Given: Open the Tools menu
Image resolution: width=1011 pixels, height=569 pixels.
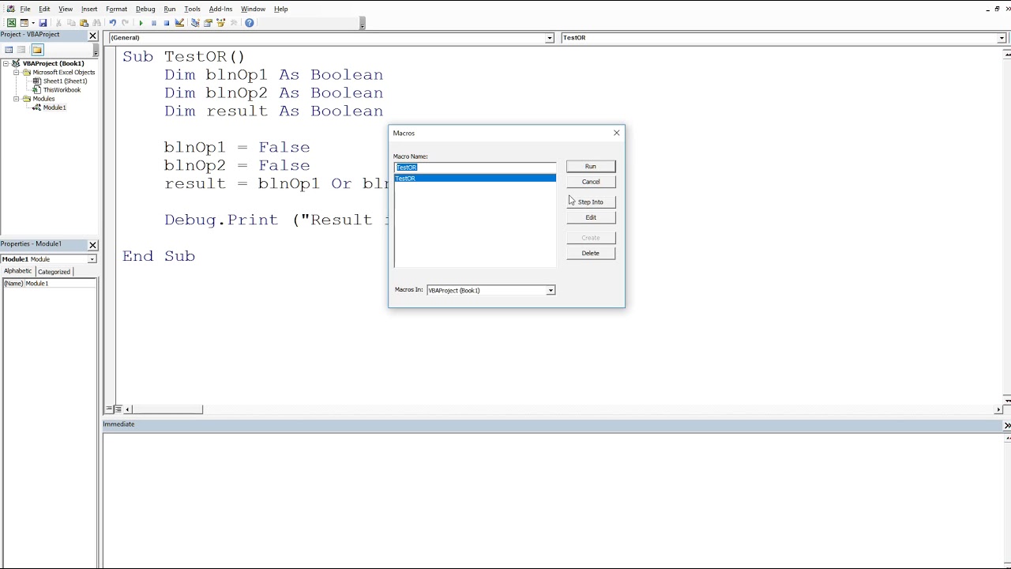Looking at the screenshot, I should (x=193, y=9).
